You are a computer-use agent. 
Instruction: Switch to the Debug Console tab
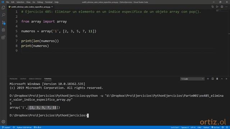pos(35,79)
